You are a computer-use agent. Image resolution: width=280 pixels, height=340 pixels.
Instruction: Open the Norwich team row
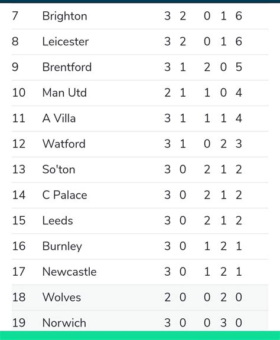pos(140,321)
